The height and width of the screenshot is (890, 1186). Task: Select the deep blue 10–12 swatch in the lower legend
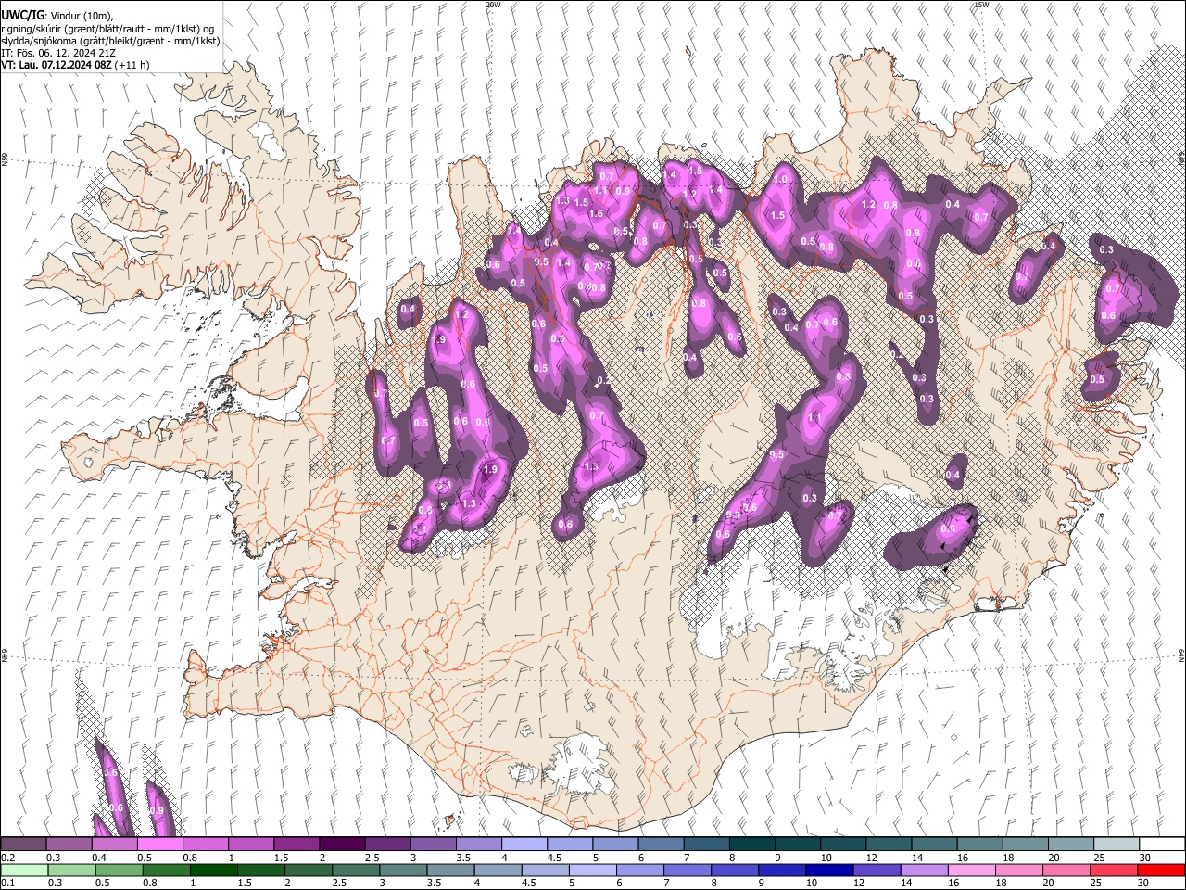coord(829,871)
